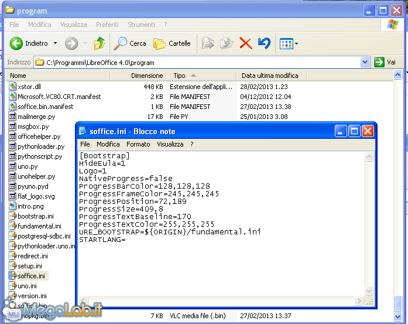Sort by Tipo column header

pyautogui.click(x=201, y=76)
